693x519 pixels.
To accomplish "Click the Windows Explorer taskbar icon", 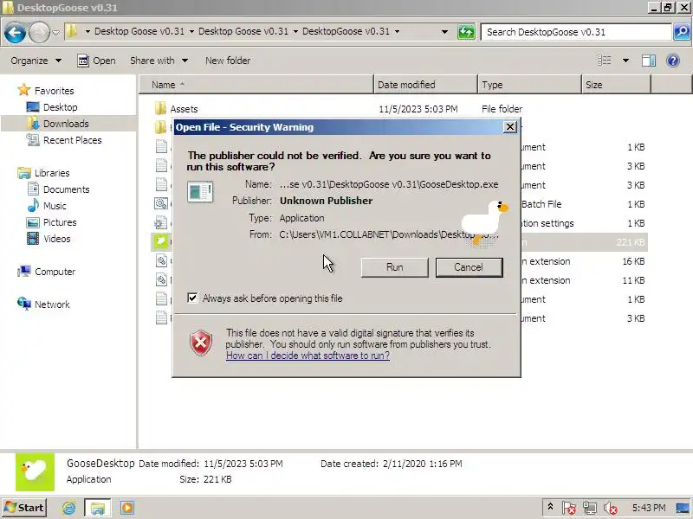I will (x=98, y=508).
